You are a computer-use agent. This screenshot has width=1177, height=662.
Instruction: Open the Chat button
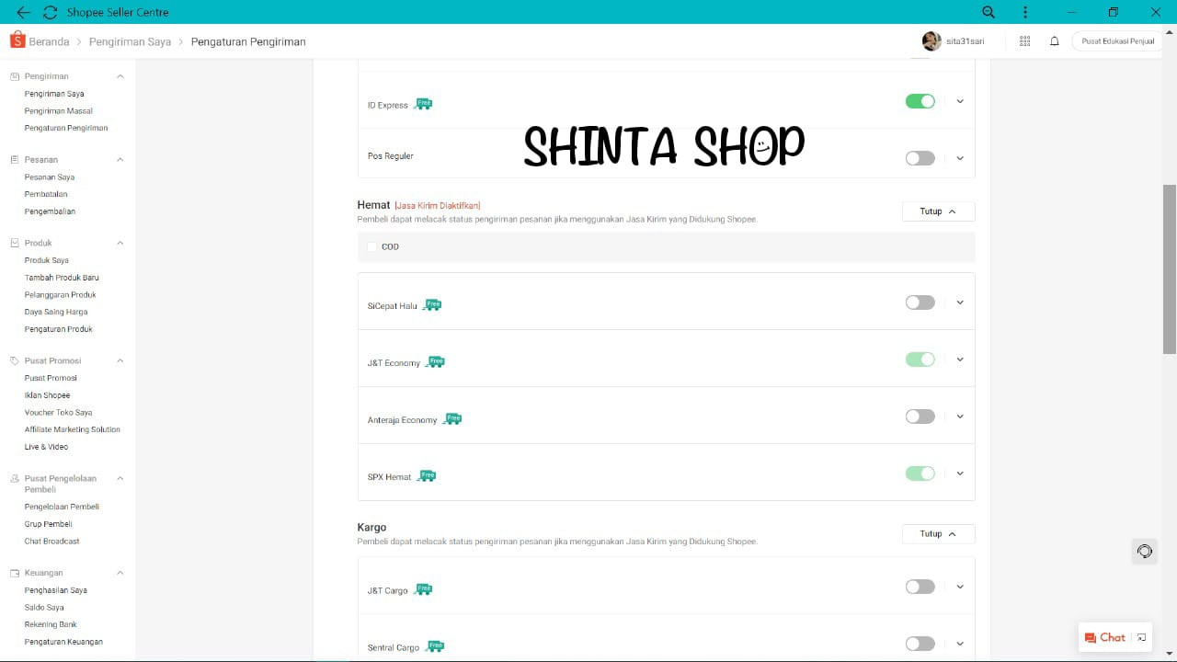1105,637
